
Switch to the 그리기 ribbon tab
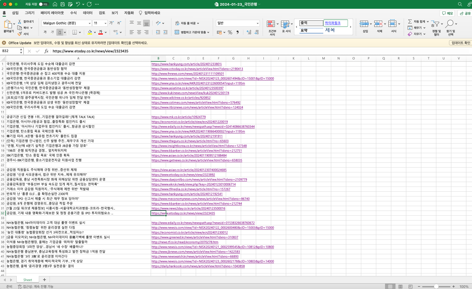[x=29, y=13]
